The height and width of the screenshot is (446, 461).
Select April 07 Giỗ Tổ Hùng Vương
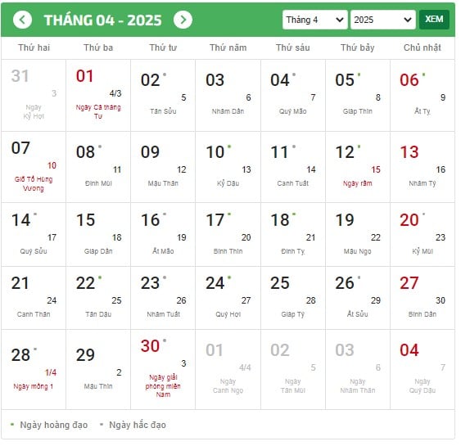click(x=34, y=167)
